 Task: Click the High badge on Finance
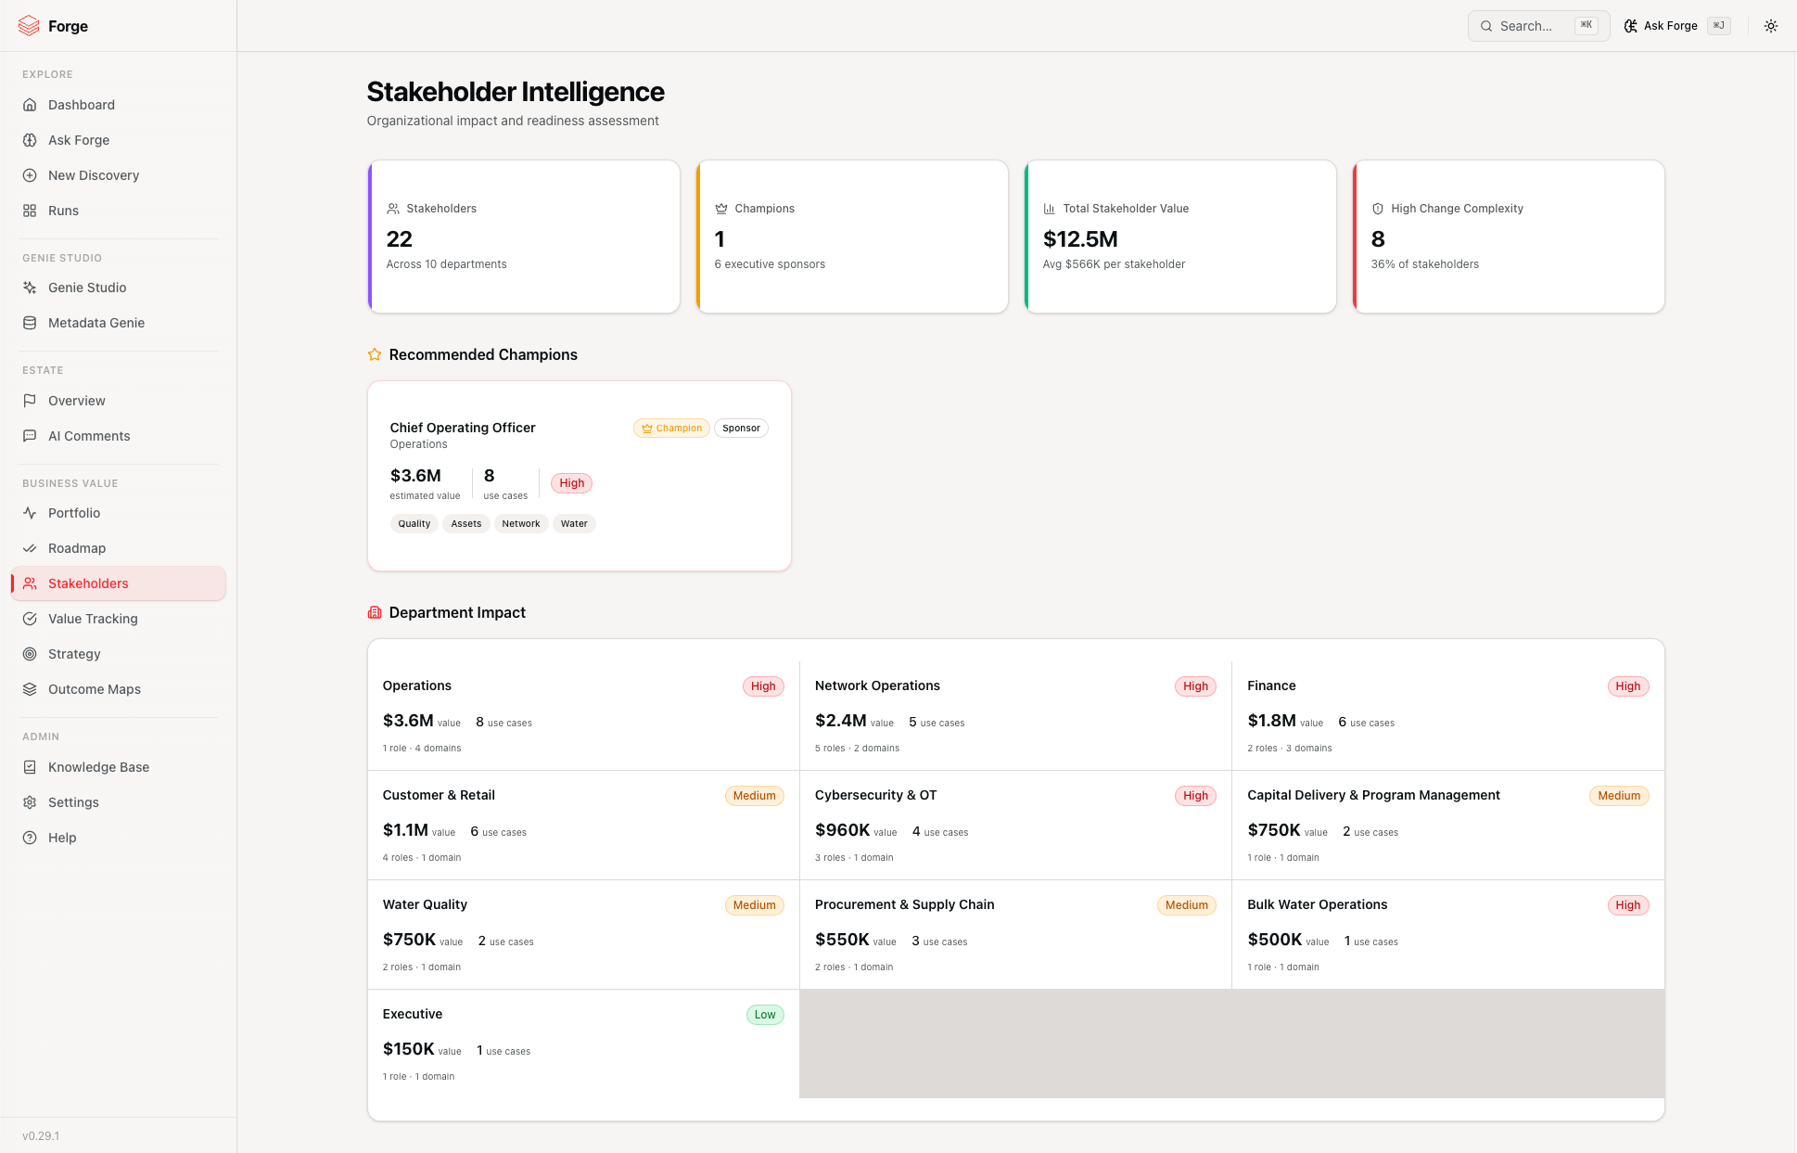(1628, 686)
